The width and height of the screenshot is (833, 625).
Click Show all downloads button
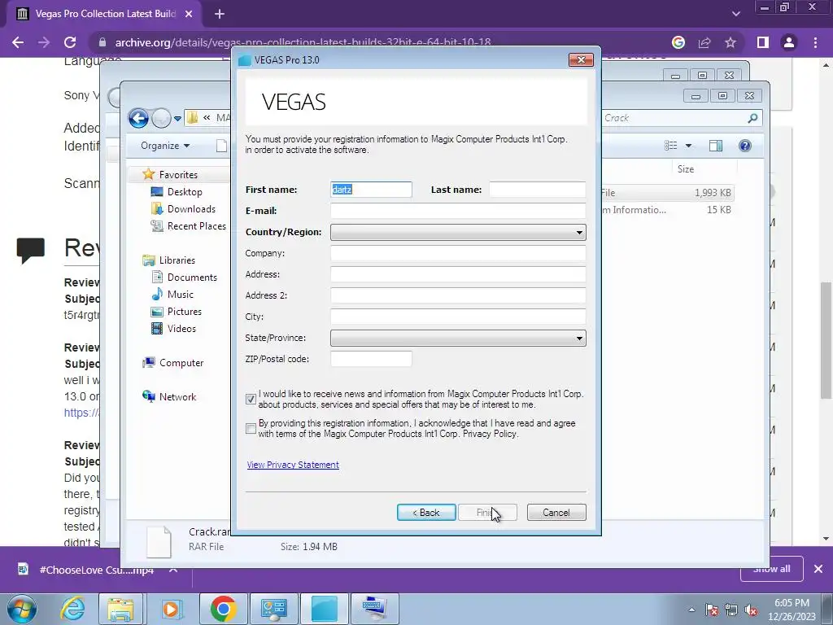771,569
